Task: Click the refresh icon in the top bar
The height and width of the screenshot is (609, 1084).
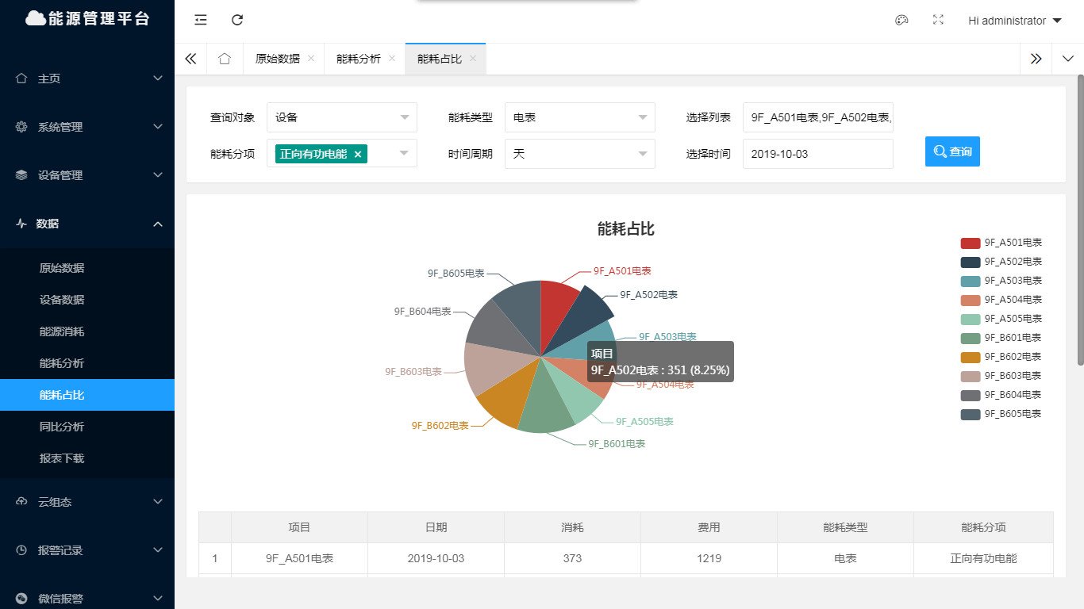Action: click(x=237, y=21)
